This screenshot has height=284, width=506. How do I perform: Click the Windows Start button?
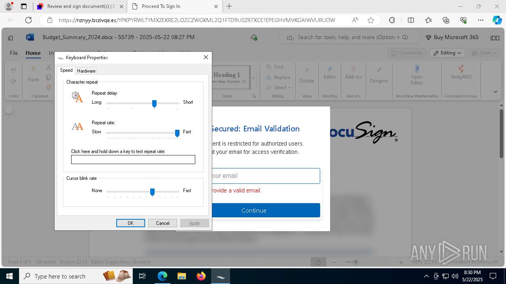coord(9,276)
